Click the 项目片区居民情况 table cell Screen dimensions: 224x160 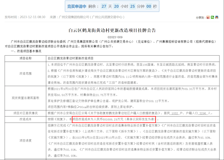pos(25,113)
